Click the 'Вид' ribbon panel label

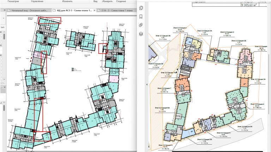pos(95,1)
